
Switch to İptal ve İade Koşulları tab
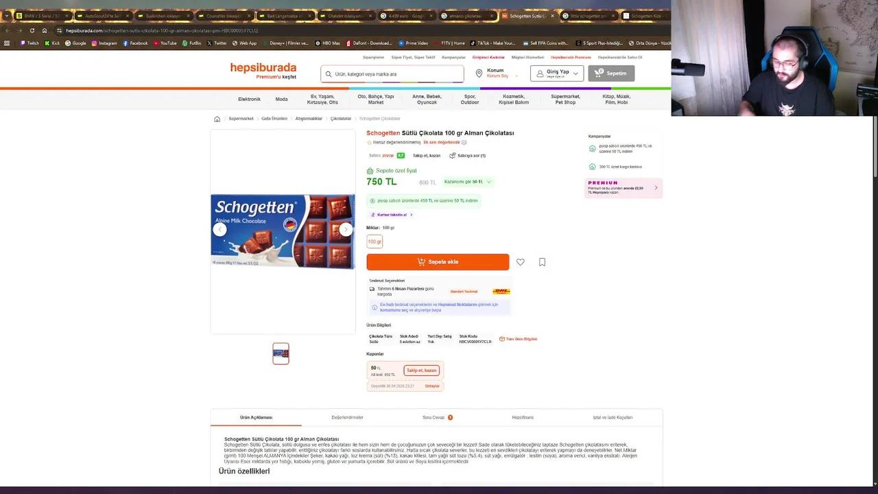tap(613, 417)
